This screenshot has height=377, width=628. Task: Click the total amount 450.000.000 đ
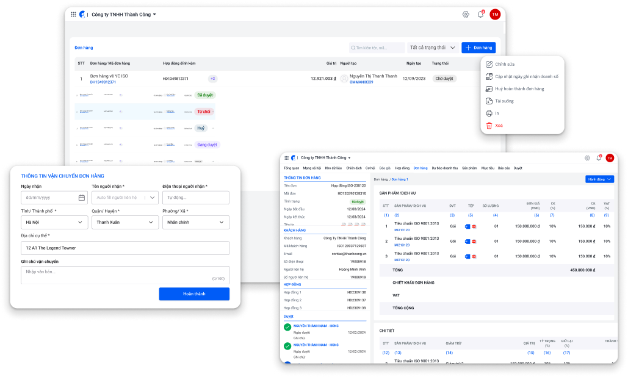583,270
